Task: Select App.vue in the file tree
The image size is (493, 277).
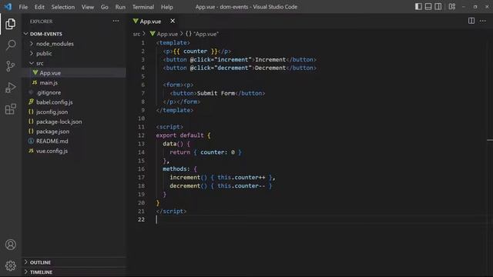Action: click(74, 73)
